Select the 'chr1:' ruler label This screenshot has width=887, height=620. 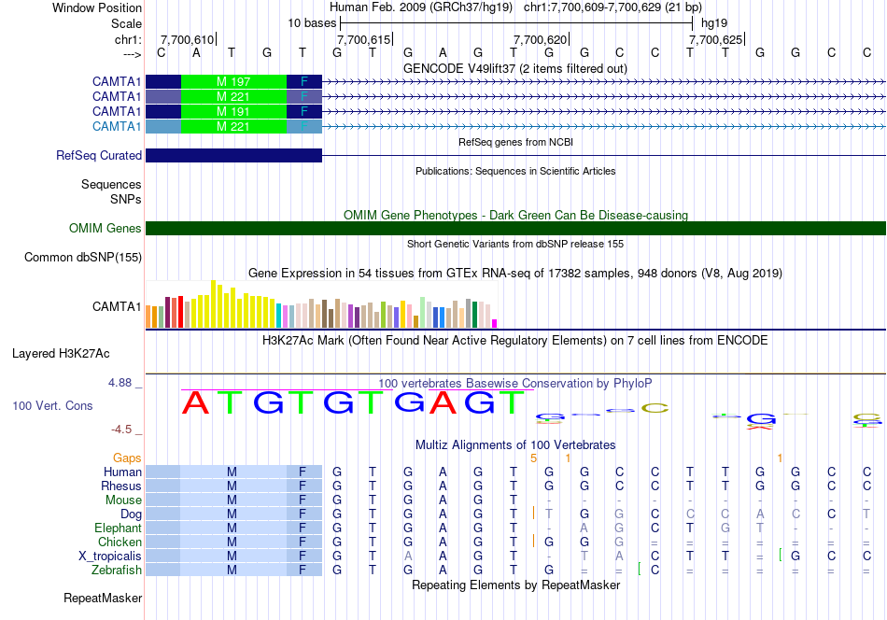[128, 39]
